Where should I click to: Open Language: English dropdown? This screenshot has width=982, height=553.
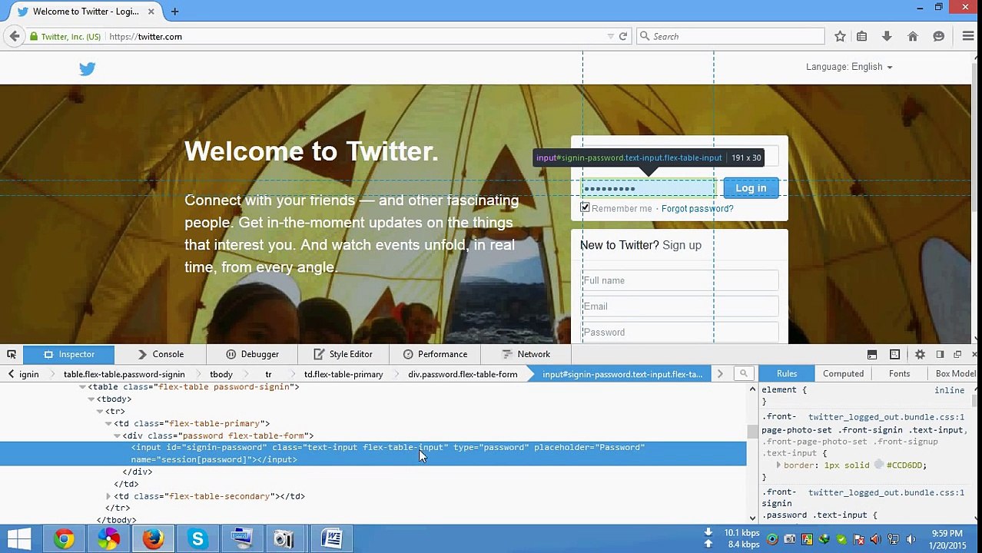(849, 67)
